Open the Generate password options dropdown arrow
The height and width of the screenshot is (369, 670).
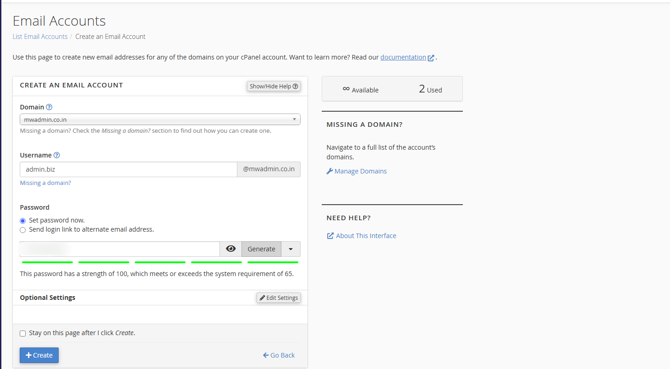coord(291,249)
